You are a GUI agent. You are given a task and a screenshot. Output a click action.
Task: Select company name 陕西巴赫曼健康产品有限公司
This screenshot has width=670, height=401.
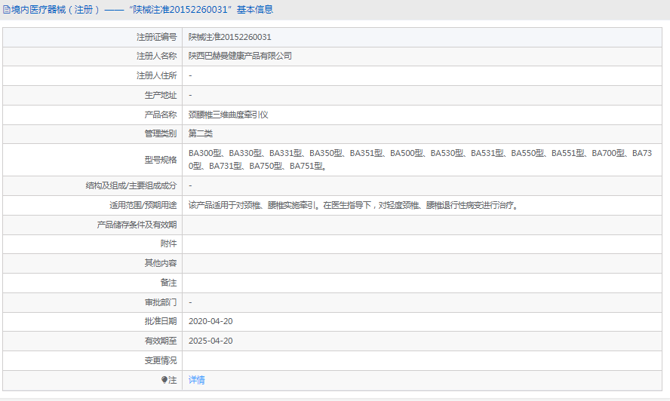[x=240, y=56]
